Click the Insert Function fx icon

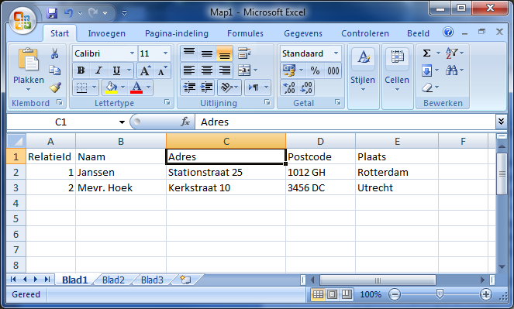[185, 122]
